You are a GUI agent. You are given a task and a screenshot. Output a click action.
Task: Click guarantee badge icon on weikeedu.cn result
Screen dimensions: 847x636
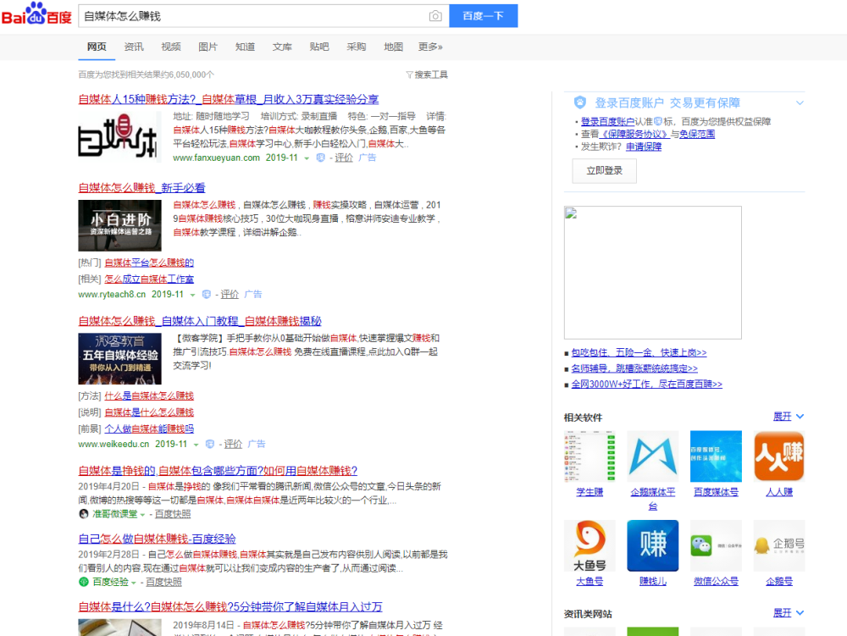click(209, 444)
